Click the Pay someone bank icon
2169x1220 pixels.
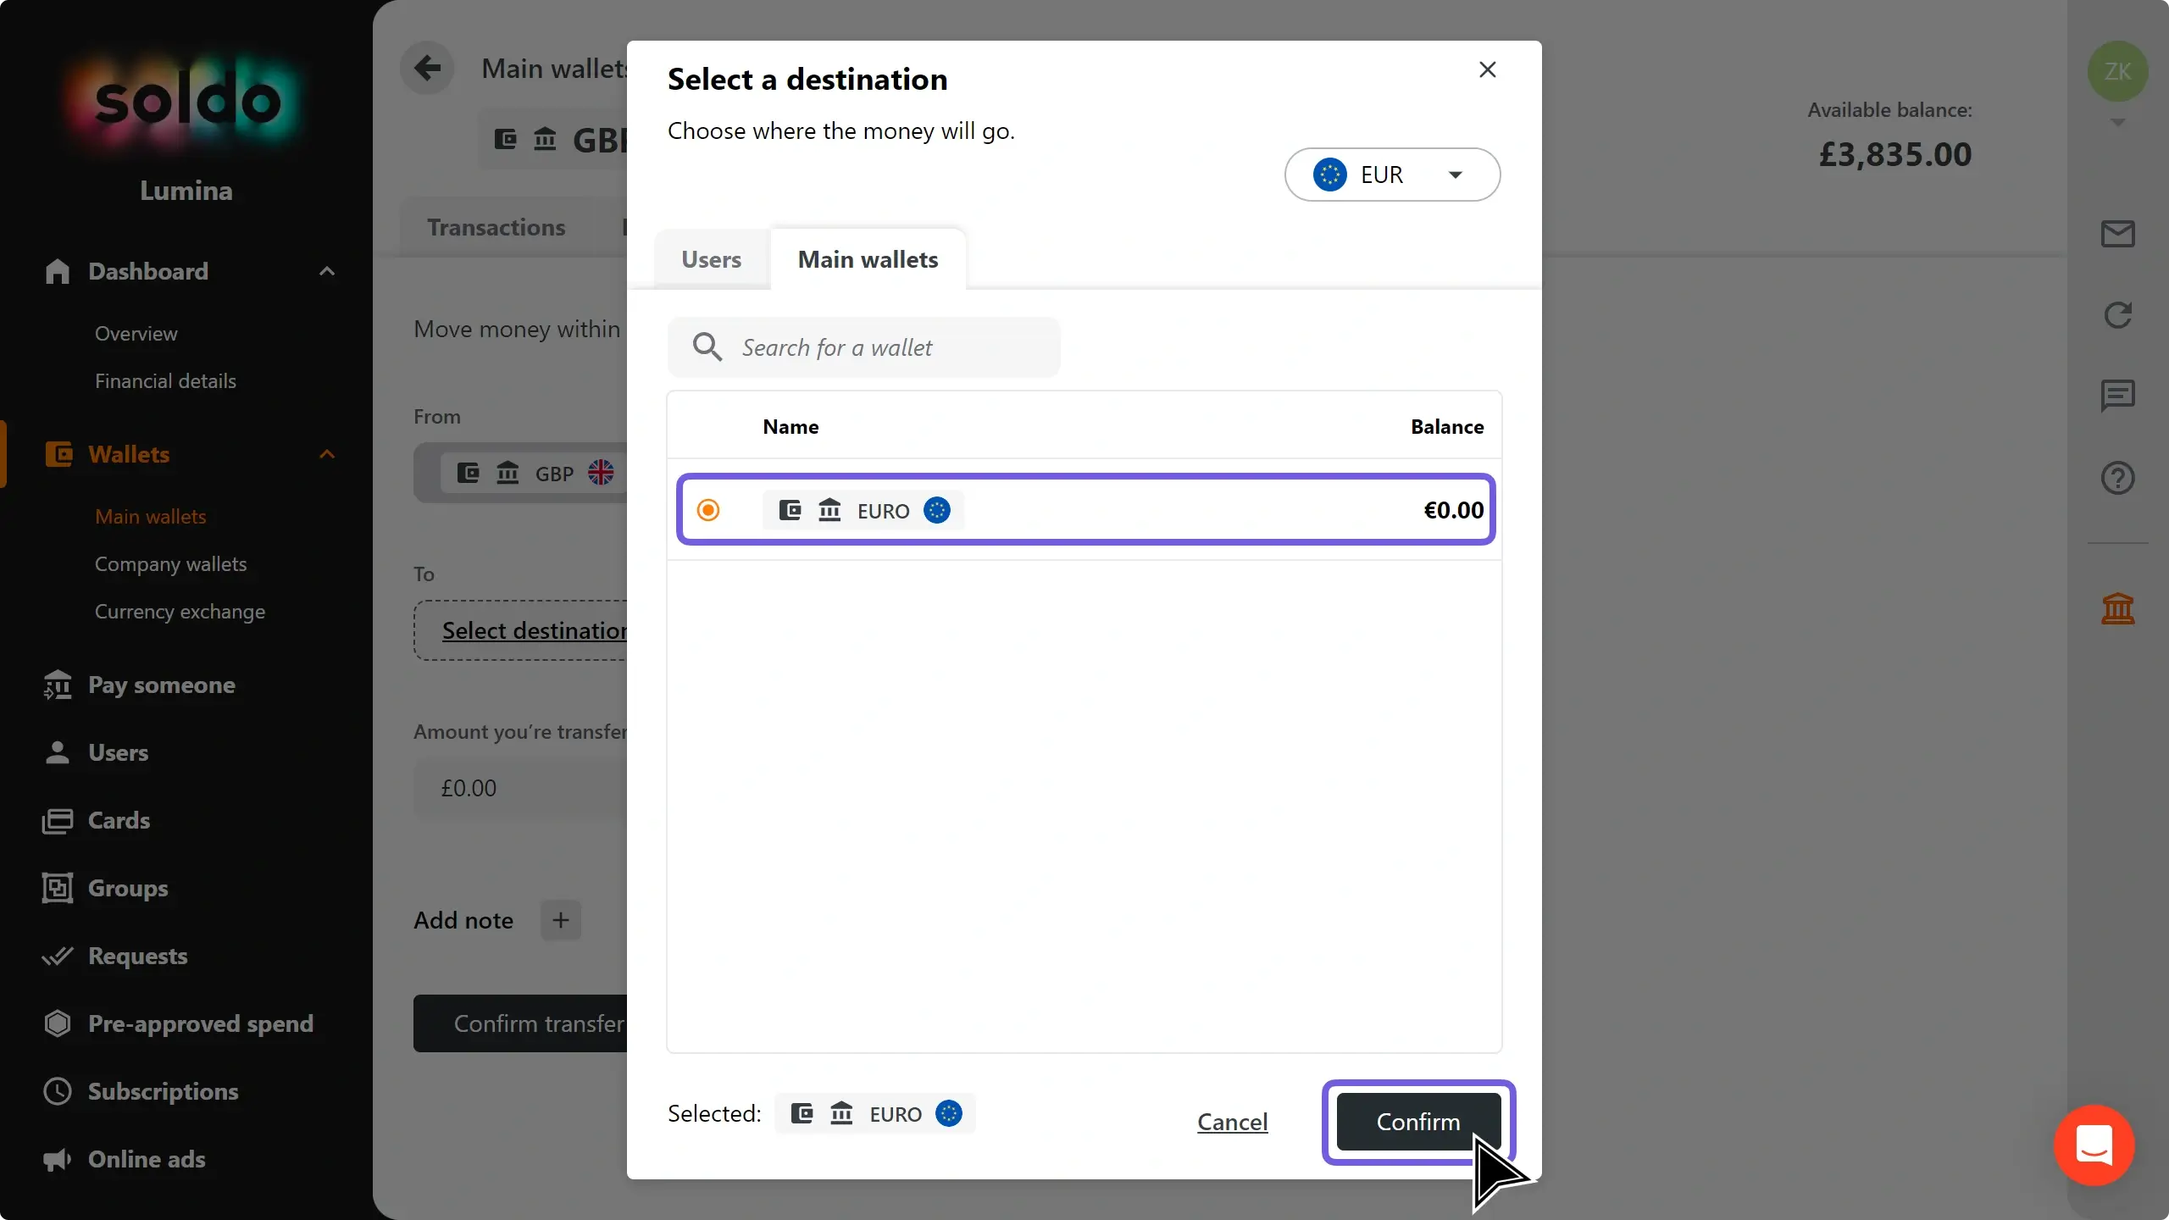(x=58, y=685)
